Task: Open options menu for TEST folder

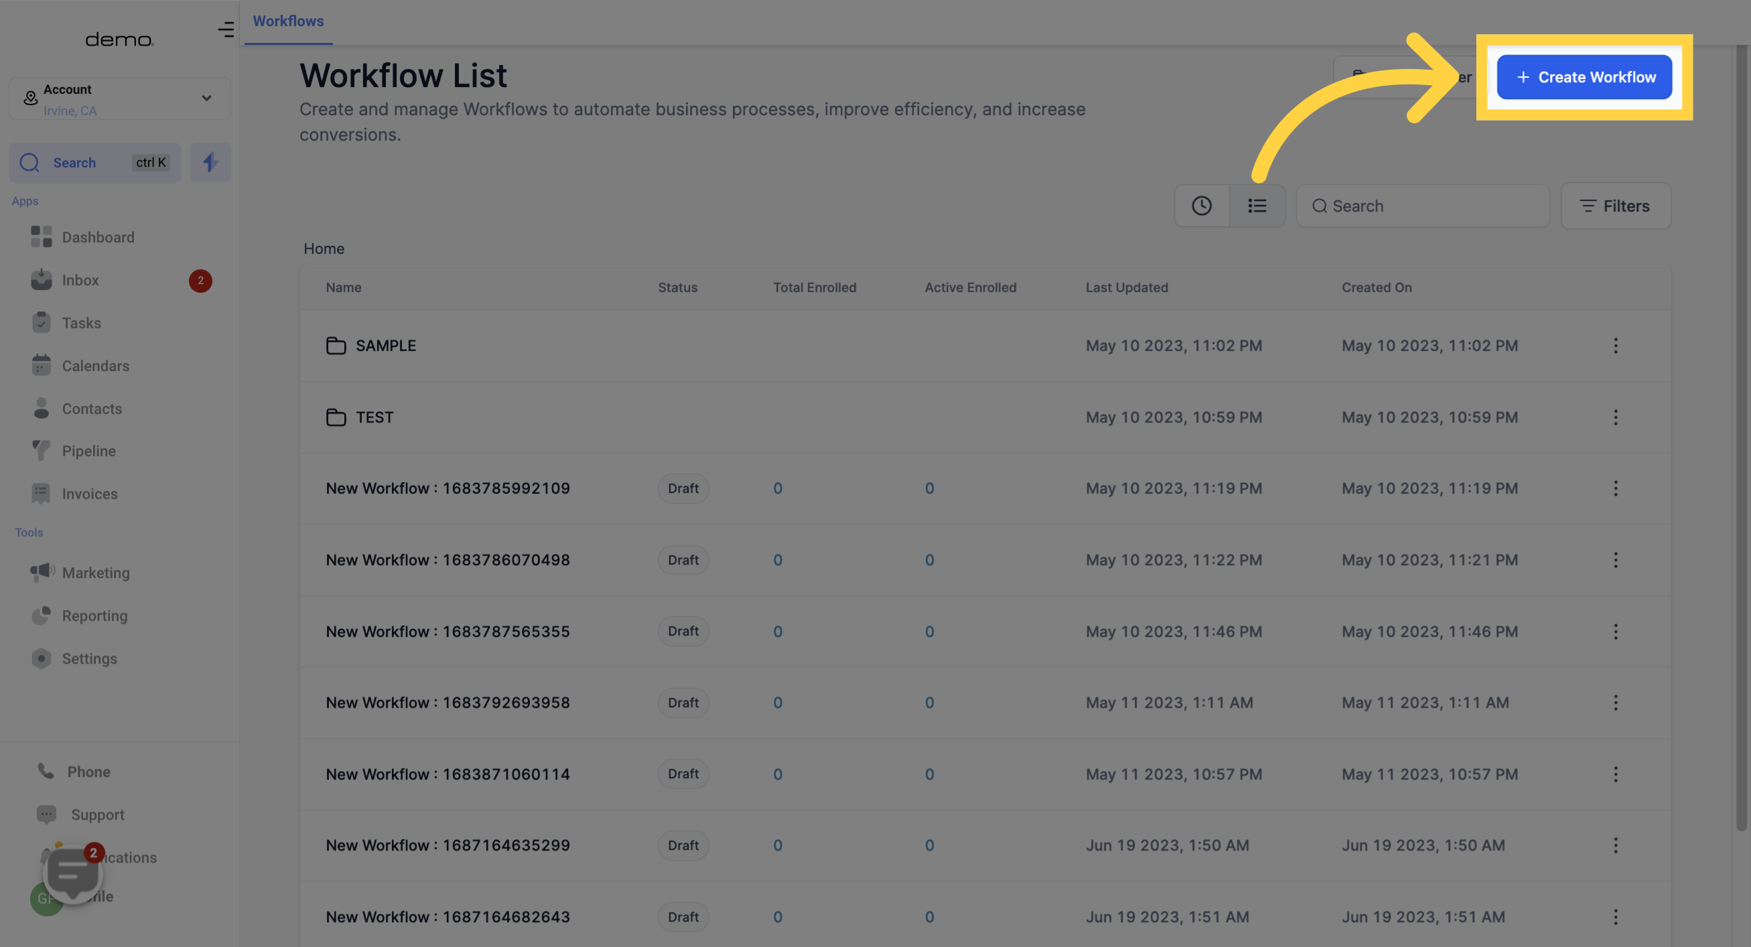Action: point(1616,417)
